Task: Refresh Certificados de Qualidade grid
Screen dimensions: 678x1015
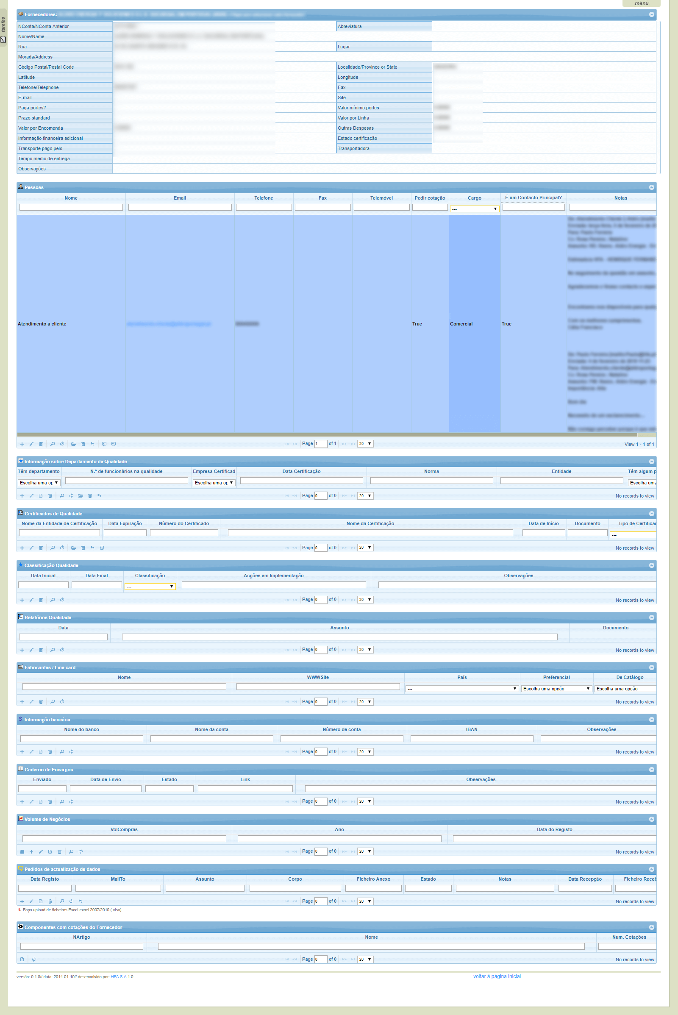Action: pos(62,548)
